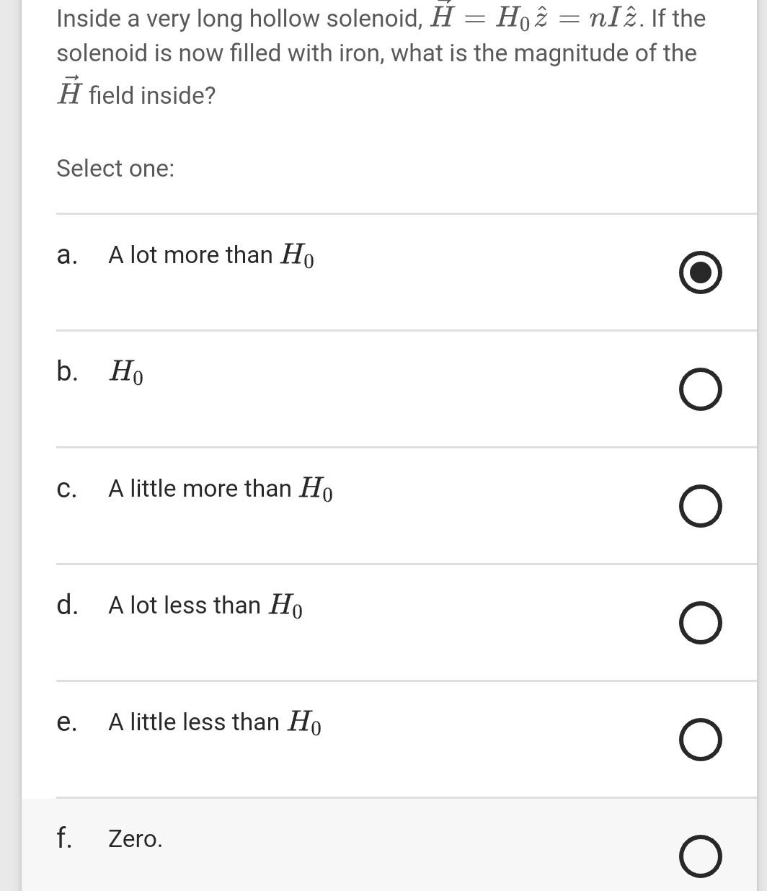767x891 pixels.
Task: Tap the 'A little less than H0' answer text
Action: tap(214, 722)
